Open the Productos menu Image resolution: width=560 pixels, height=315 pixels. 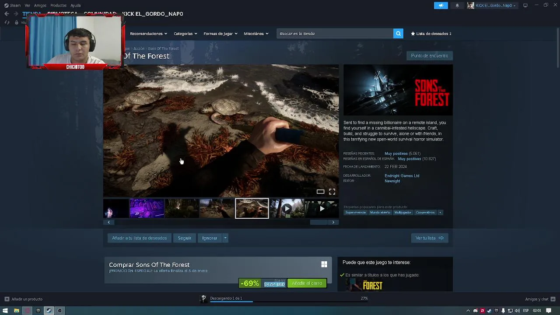[x=58, y=5]
